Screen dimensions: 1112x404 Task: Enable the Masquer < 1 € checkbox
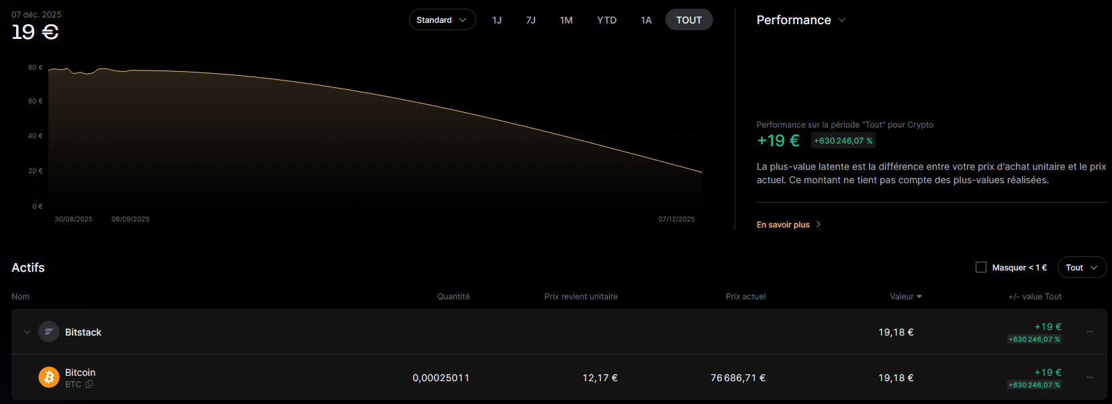tap(981, 267)
